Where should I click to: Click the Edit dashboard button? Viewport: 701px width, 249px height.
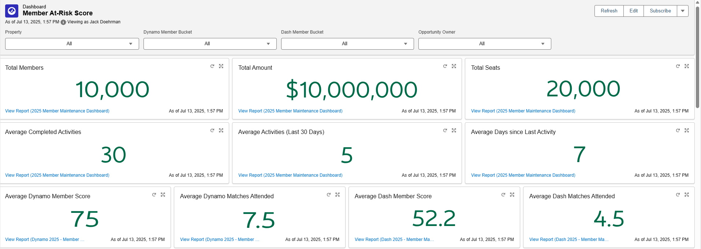click(634, 11)
